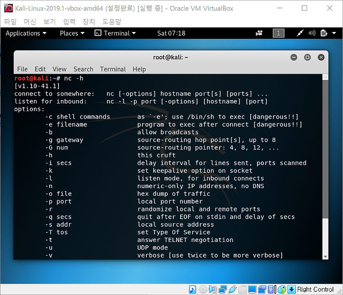Open VirtualBox 파일 menu

point(10,21)
